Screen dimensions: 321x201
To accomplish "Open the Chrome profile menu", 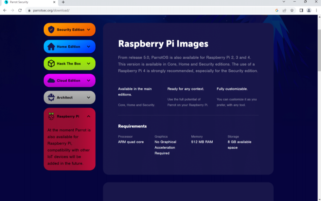I will (x=309, y=10).
